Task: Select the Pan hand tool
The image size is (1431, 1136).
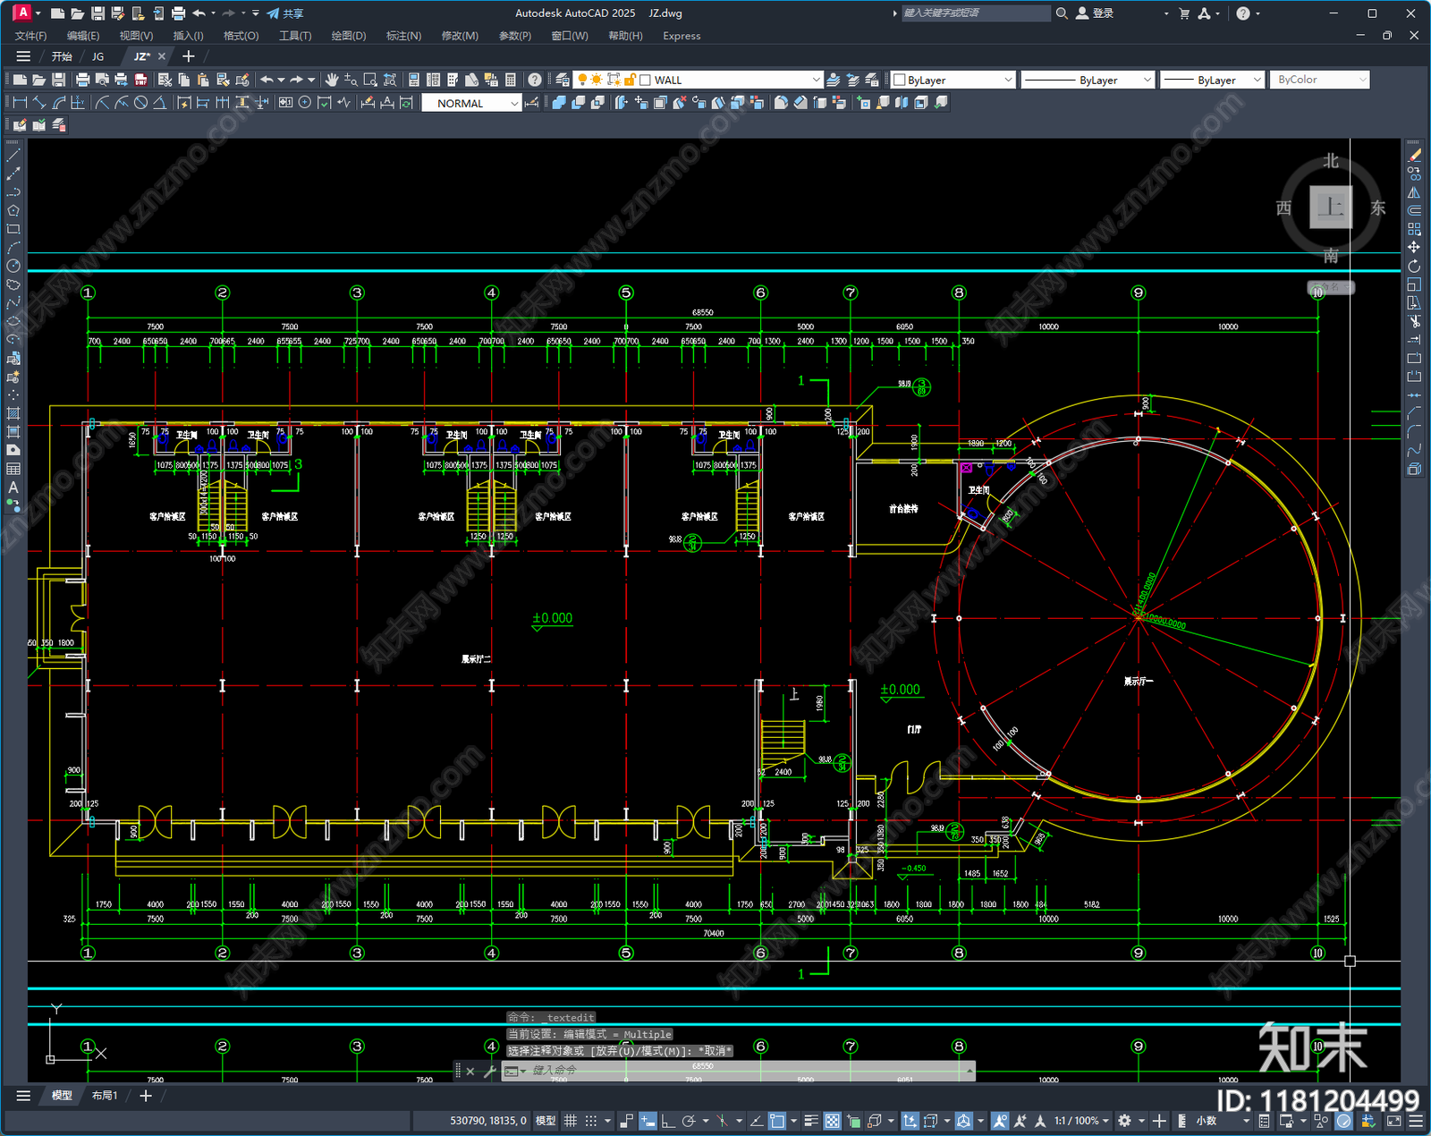Action: tap(332, 80)
